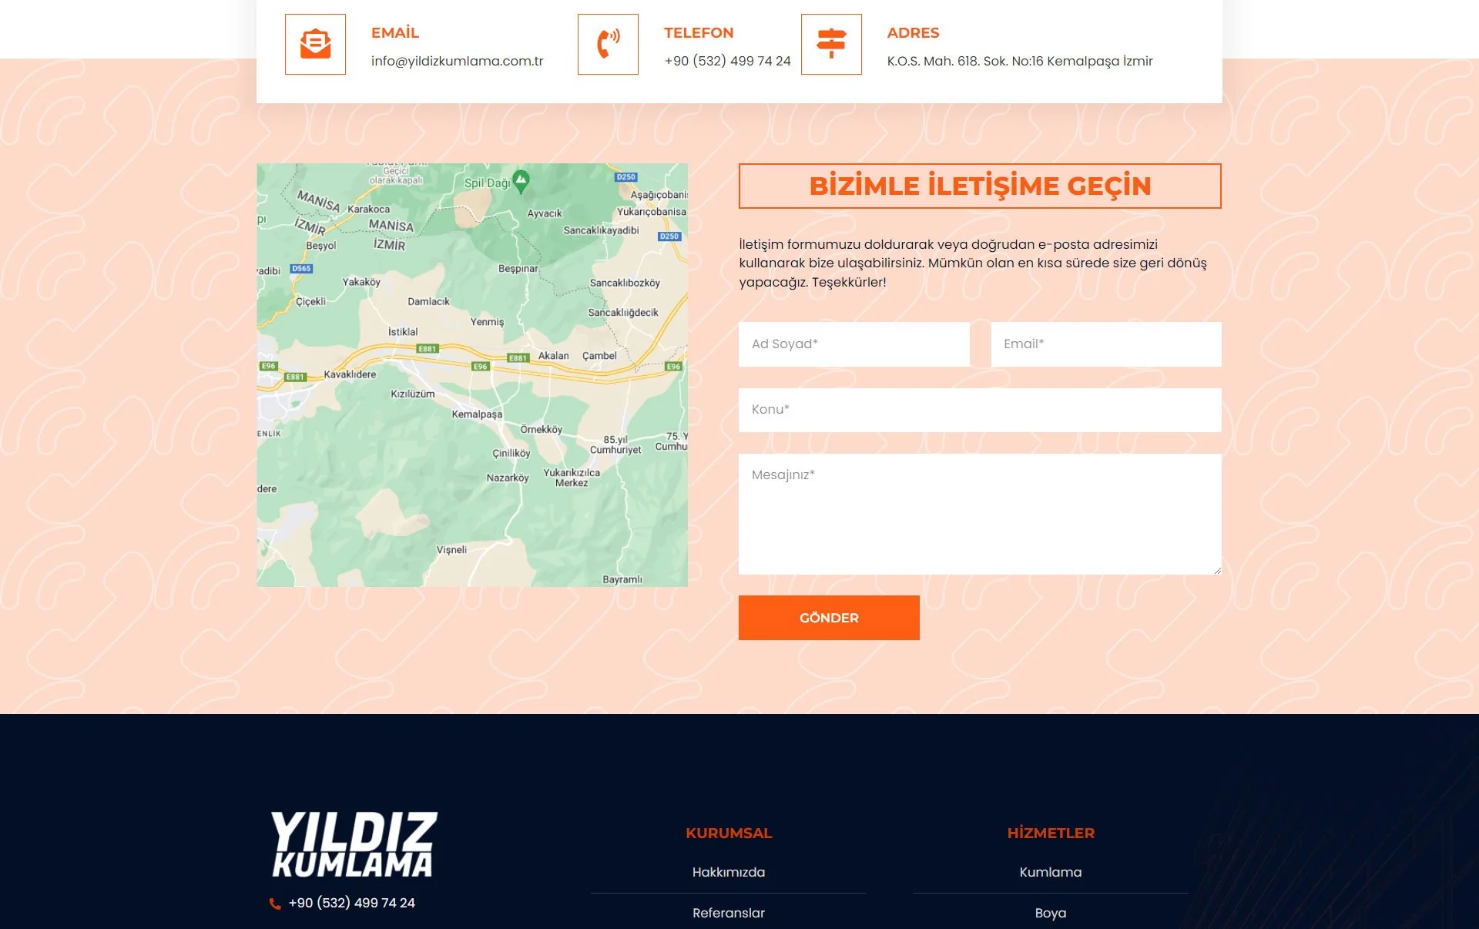The width and height of the screenshot is (1479, 929).
Task: Open the Hakkımızda footer link
Action: coord(728,872)
